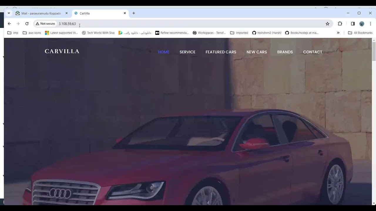Open the Books/nodejs at ma... bookmark
The width and height of the screenshot is (376, 211).
point(302,33)
